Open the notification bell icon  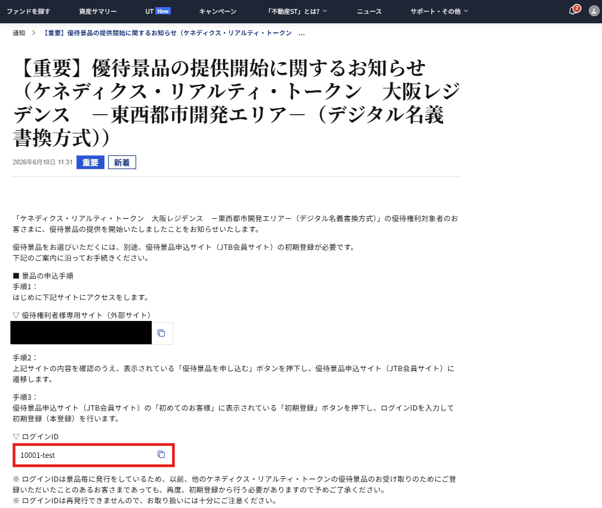(572, 11)
